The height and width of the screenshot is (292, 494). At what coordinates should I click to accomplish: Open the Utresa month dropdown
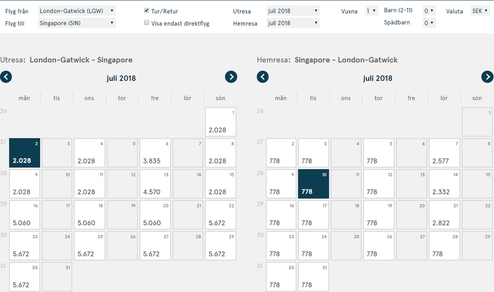point(293,11)
